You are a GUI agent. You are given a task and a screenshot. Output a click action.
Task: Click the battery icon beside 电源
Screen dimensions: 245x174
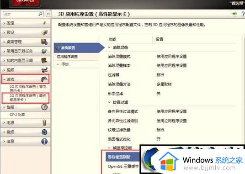click(44, 123)
